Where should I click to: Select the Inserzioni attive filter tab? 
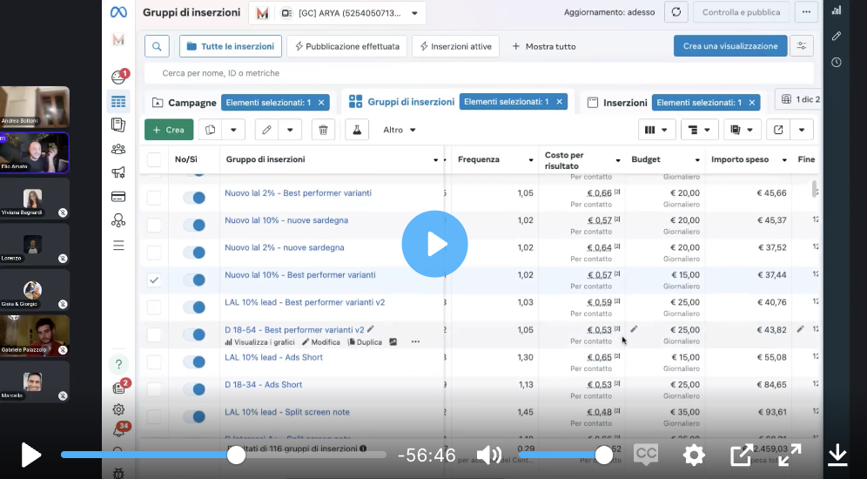coord(456,46)
